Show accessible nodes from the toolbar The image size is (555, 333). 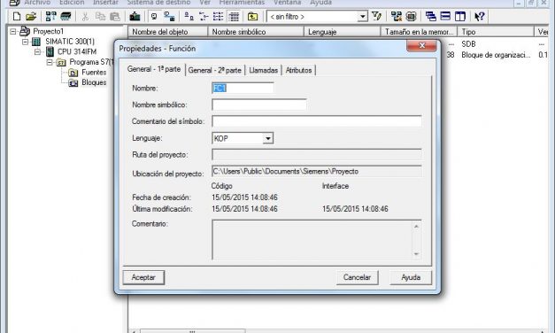[51, 16]
